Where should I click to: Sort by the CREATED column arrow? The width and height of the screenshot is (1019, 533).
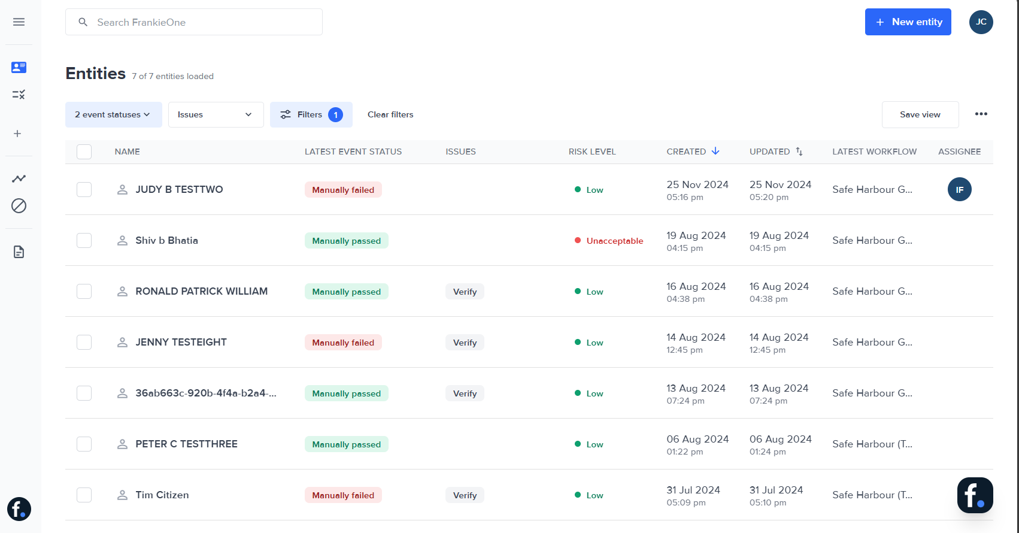[715, 152]
